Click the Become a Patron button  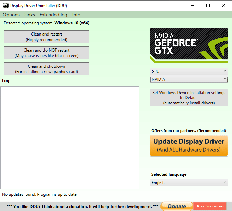[x=210, y=206]
